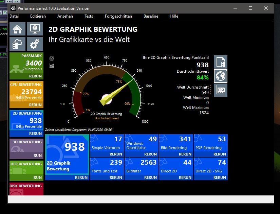Rerun the Windows Oberfläche test

pos(151,154)
